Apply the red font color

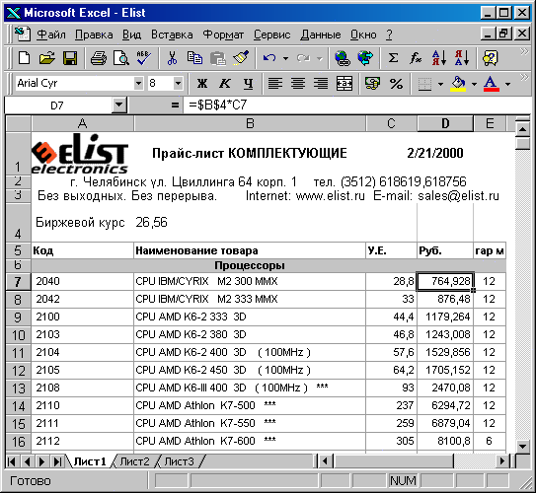[x=492, y=83]
